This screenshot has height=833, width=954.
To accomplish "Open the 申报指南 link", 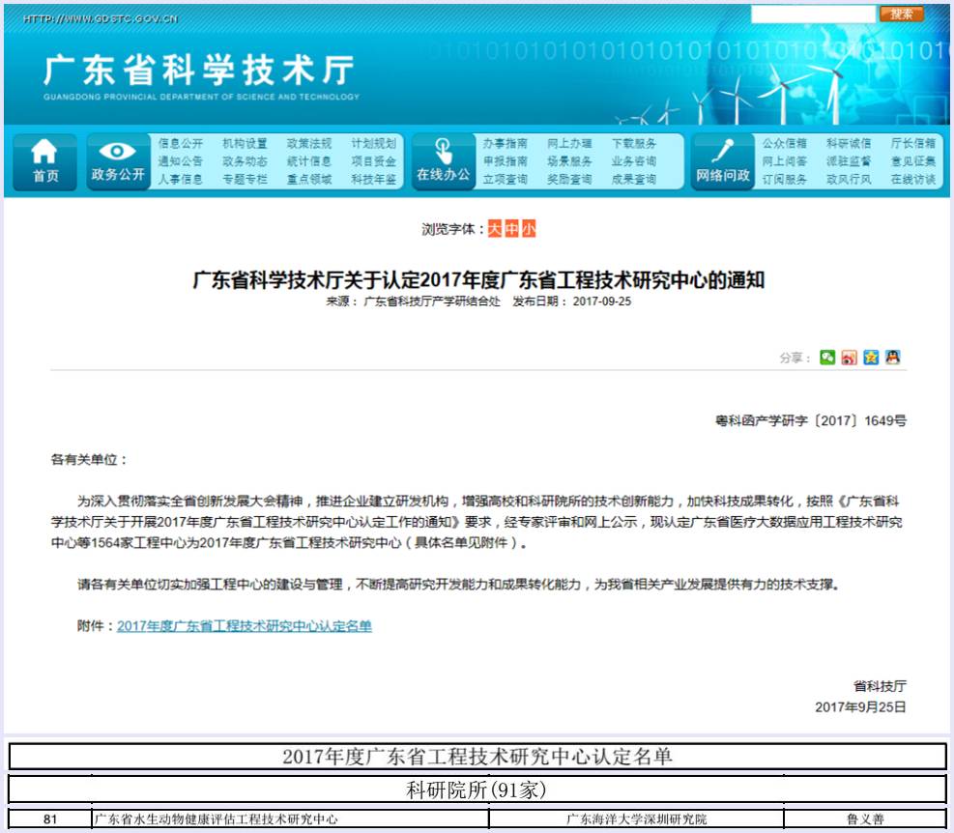I will point(505,161).
